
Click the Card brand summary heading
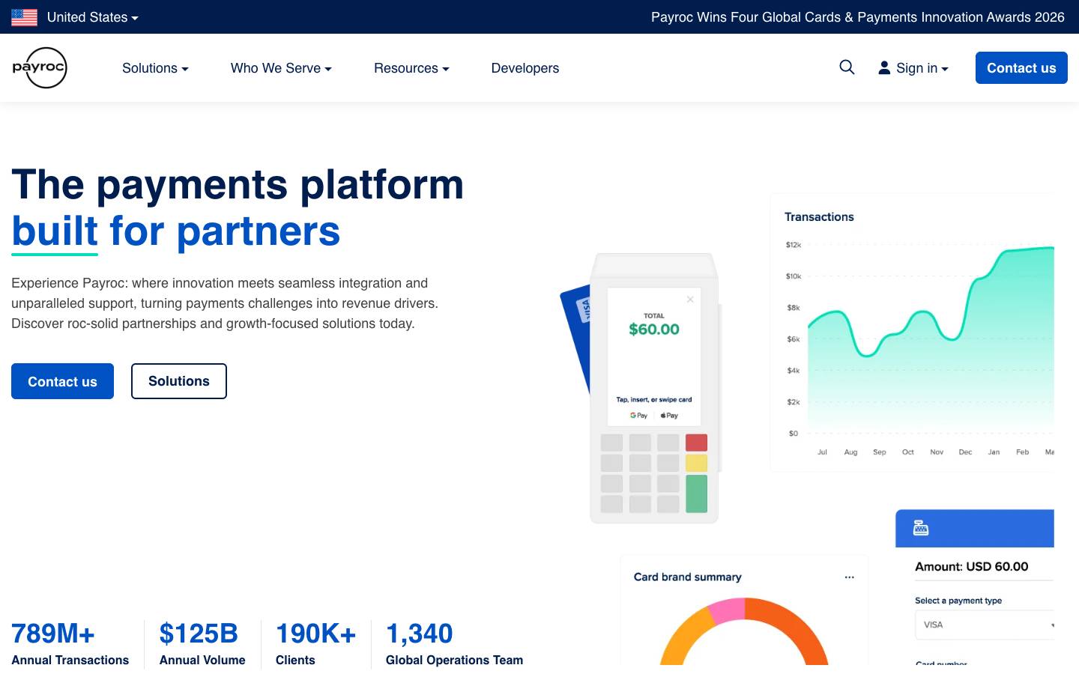(688, 577)
